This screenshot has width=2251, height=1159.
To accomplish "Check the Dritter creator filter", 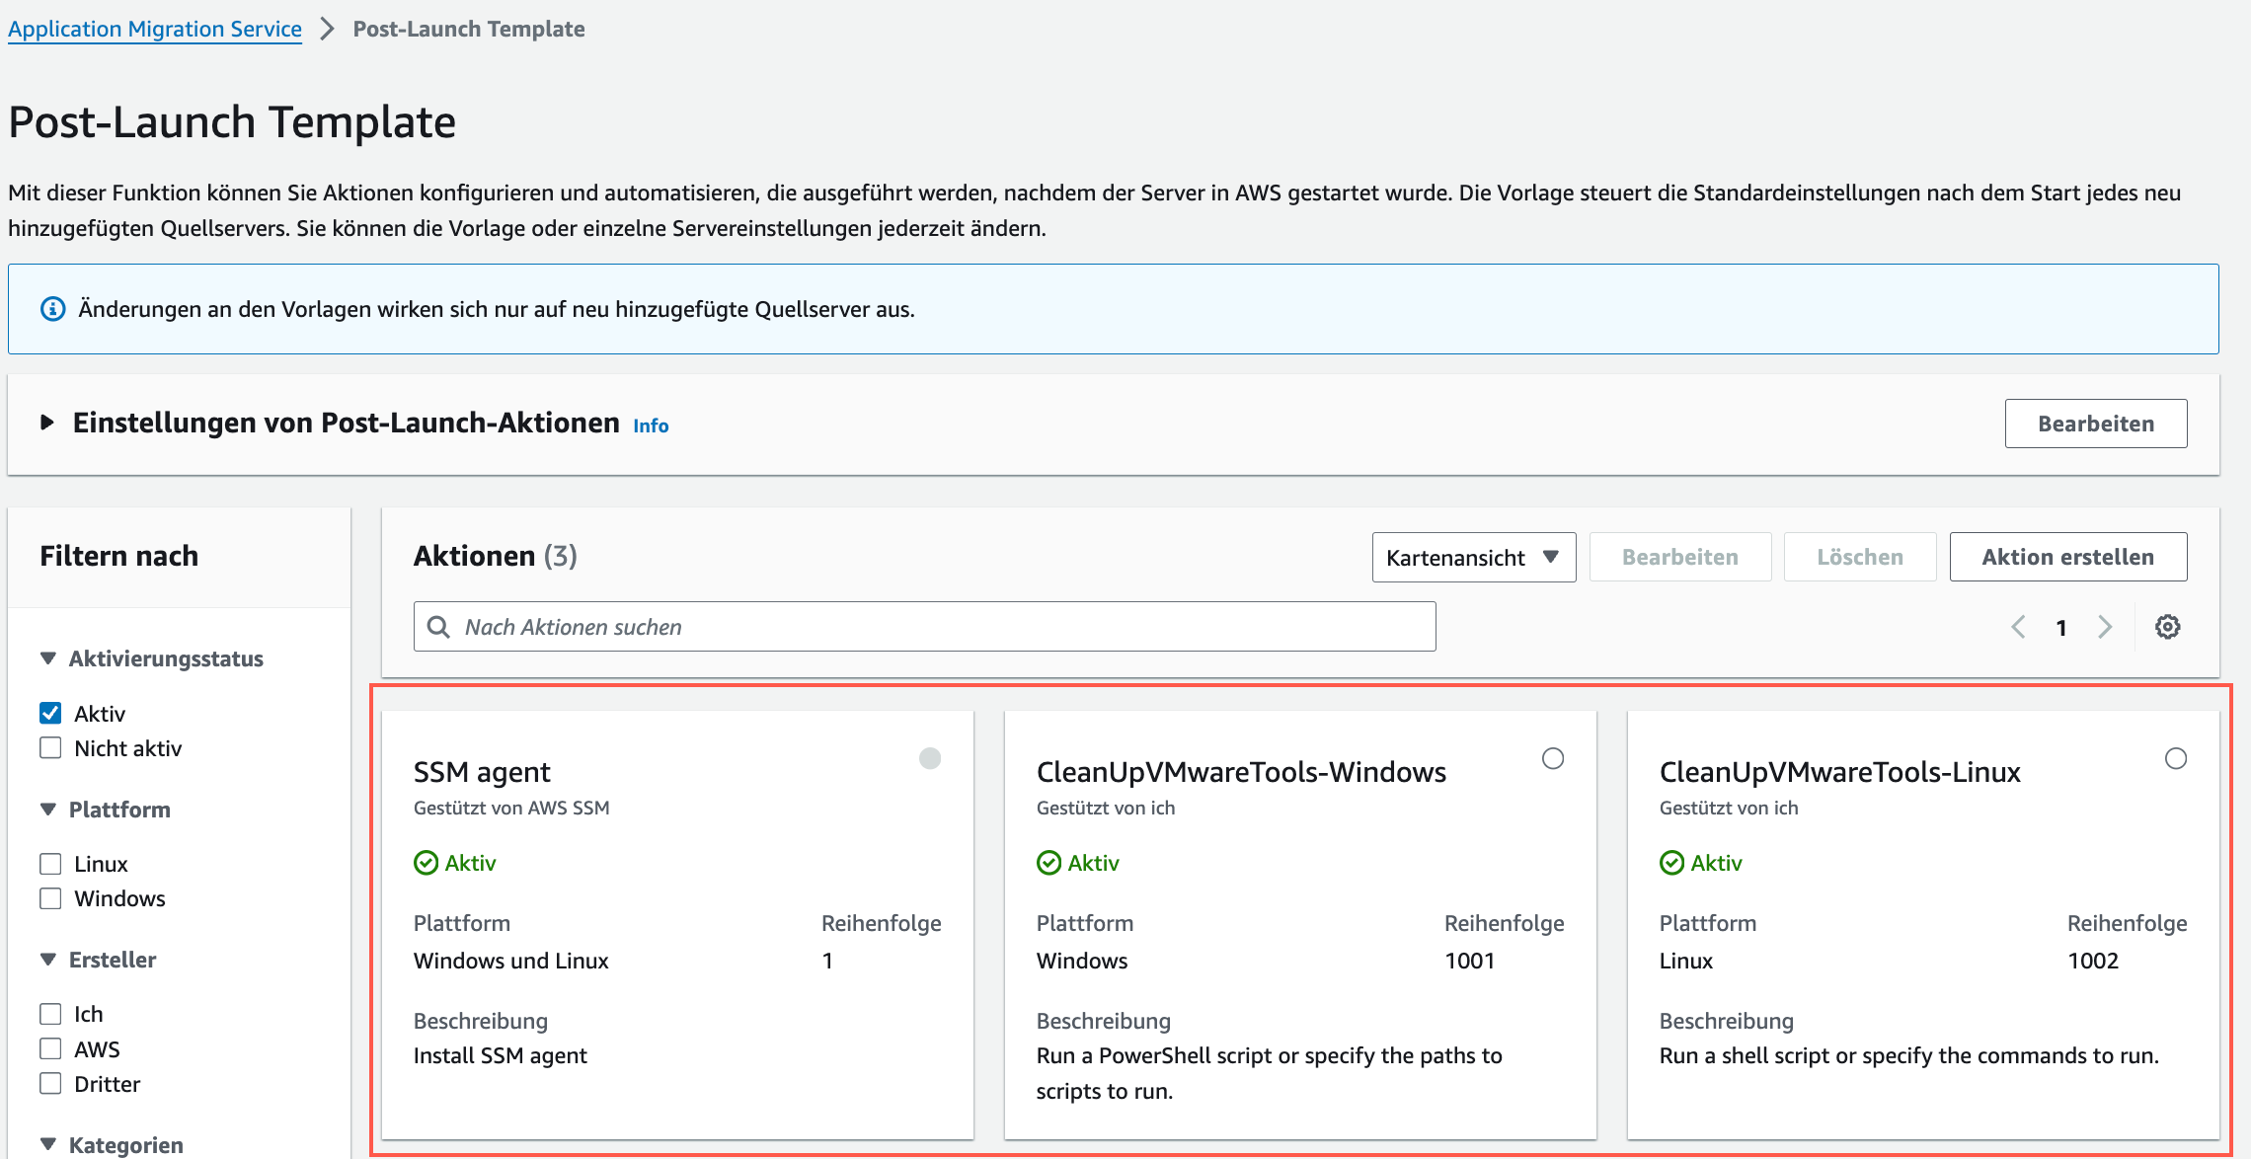I will 50,1083.
